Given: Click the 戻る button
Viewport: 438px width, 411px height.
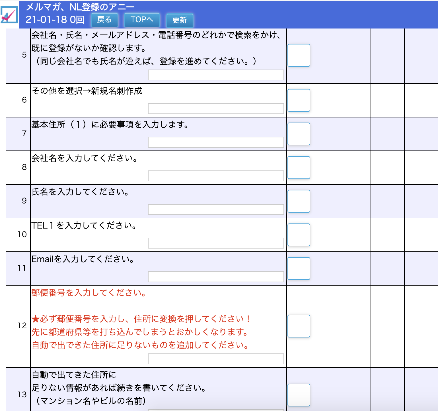Looking at the screenshot, I should [x=104, y=20].
